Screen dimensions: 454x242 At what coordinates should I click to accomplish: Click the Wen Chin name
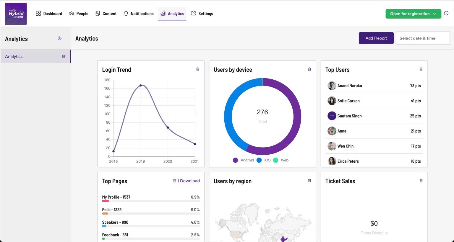(x=346, y=146)
